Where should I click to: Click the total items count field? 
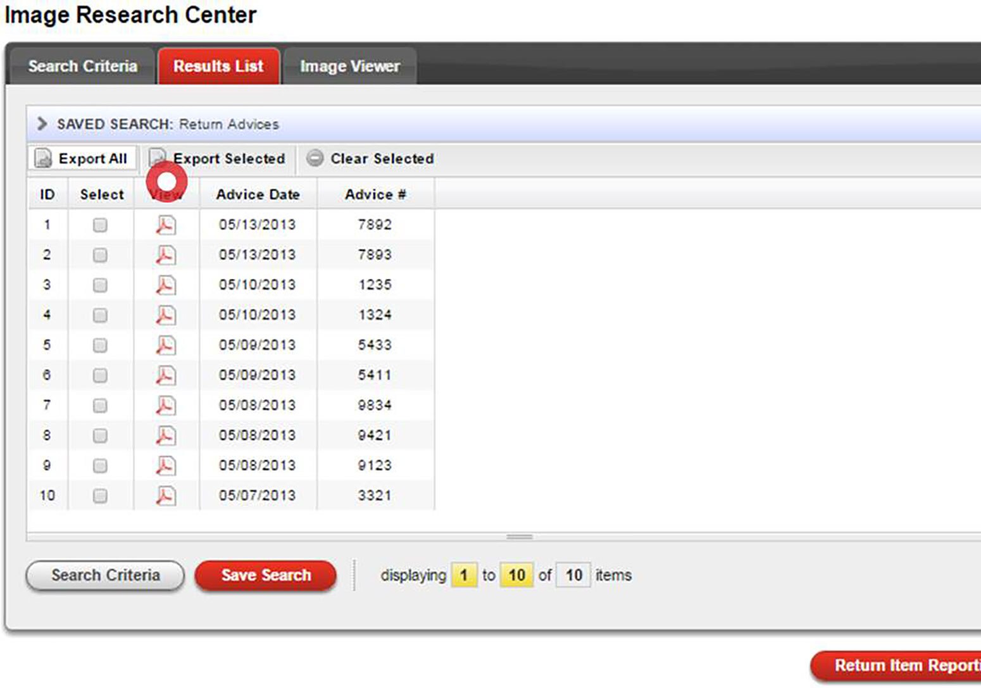573,575
